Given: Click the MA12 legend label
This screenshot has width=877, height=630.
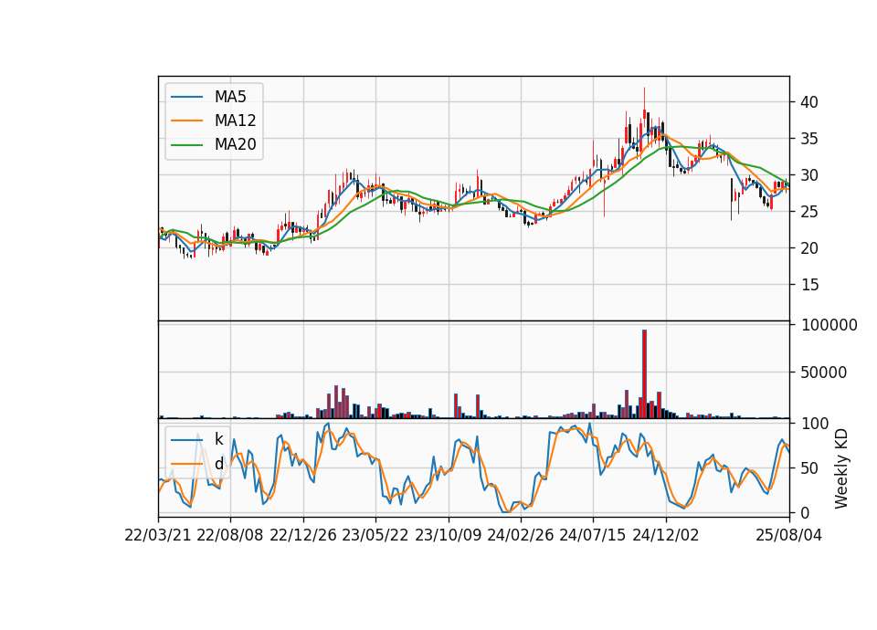Looking at the screenshot, I should (235, 121).
